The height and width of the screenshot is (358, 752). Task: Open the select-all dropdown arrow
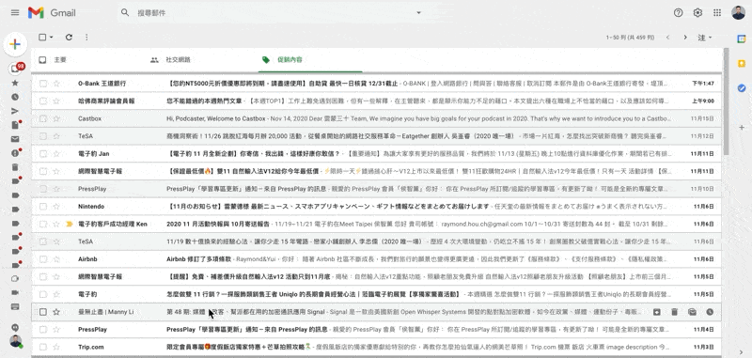click(x=52, y=37)
